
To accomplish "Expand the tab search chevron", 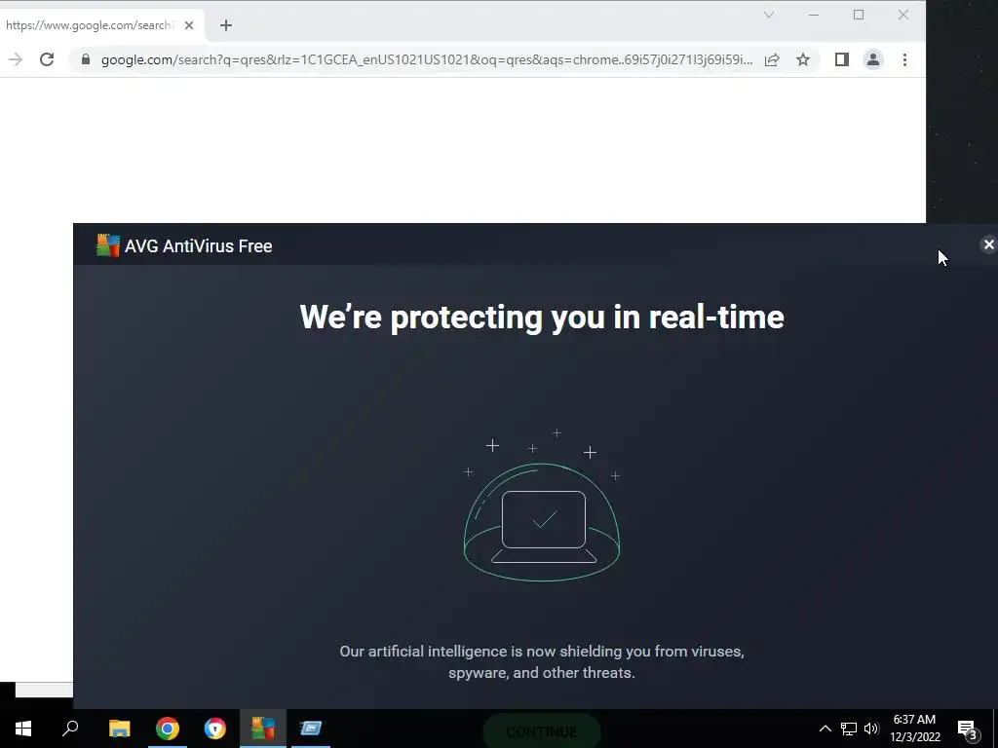I will (769, 15).
